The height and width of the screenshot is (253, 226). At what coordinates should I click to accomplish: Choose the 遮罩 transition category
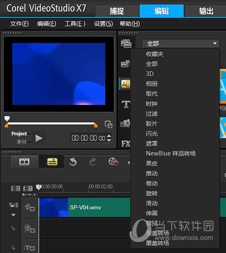[152, 143]
